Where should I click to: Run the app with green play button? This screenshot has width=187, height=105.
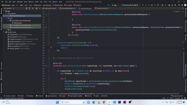pyautogui.click(x=143, y=5)
